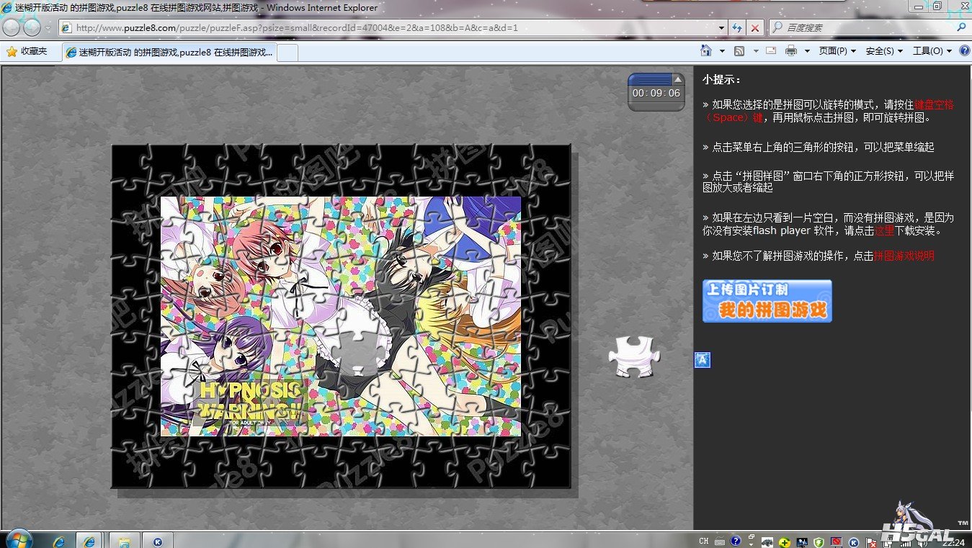The height and width of the screenshot is (548, 972).
Task: Click the RSS feeds icon
Action: coord(739,51)
